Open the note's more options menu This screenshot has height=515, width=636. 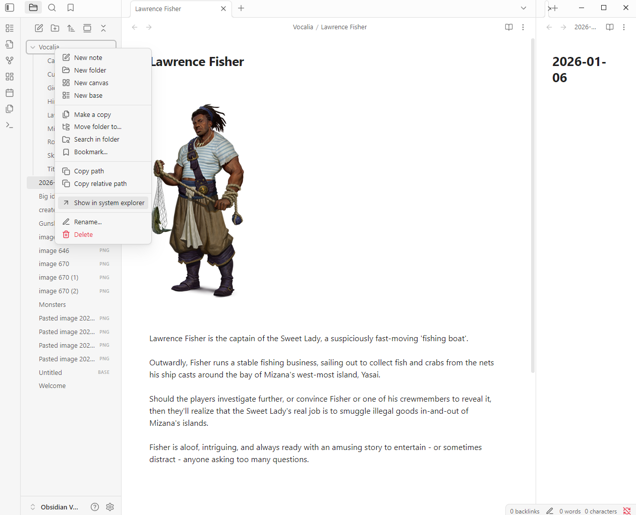tap(523, 27)
